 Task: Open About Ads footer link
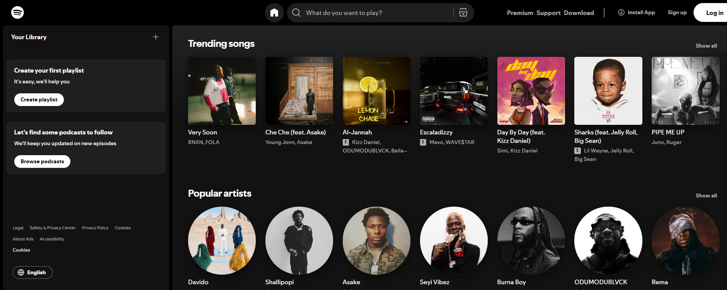(x=23, y=239)
